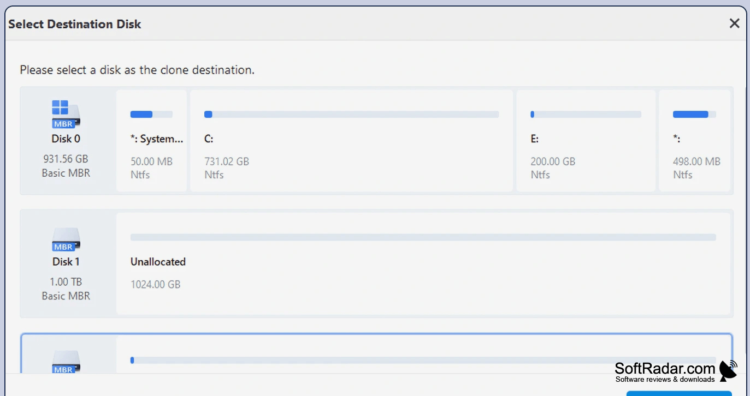Click the Disk 1 label text

[66, 262]
